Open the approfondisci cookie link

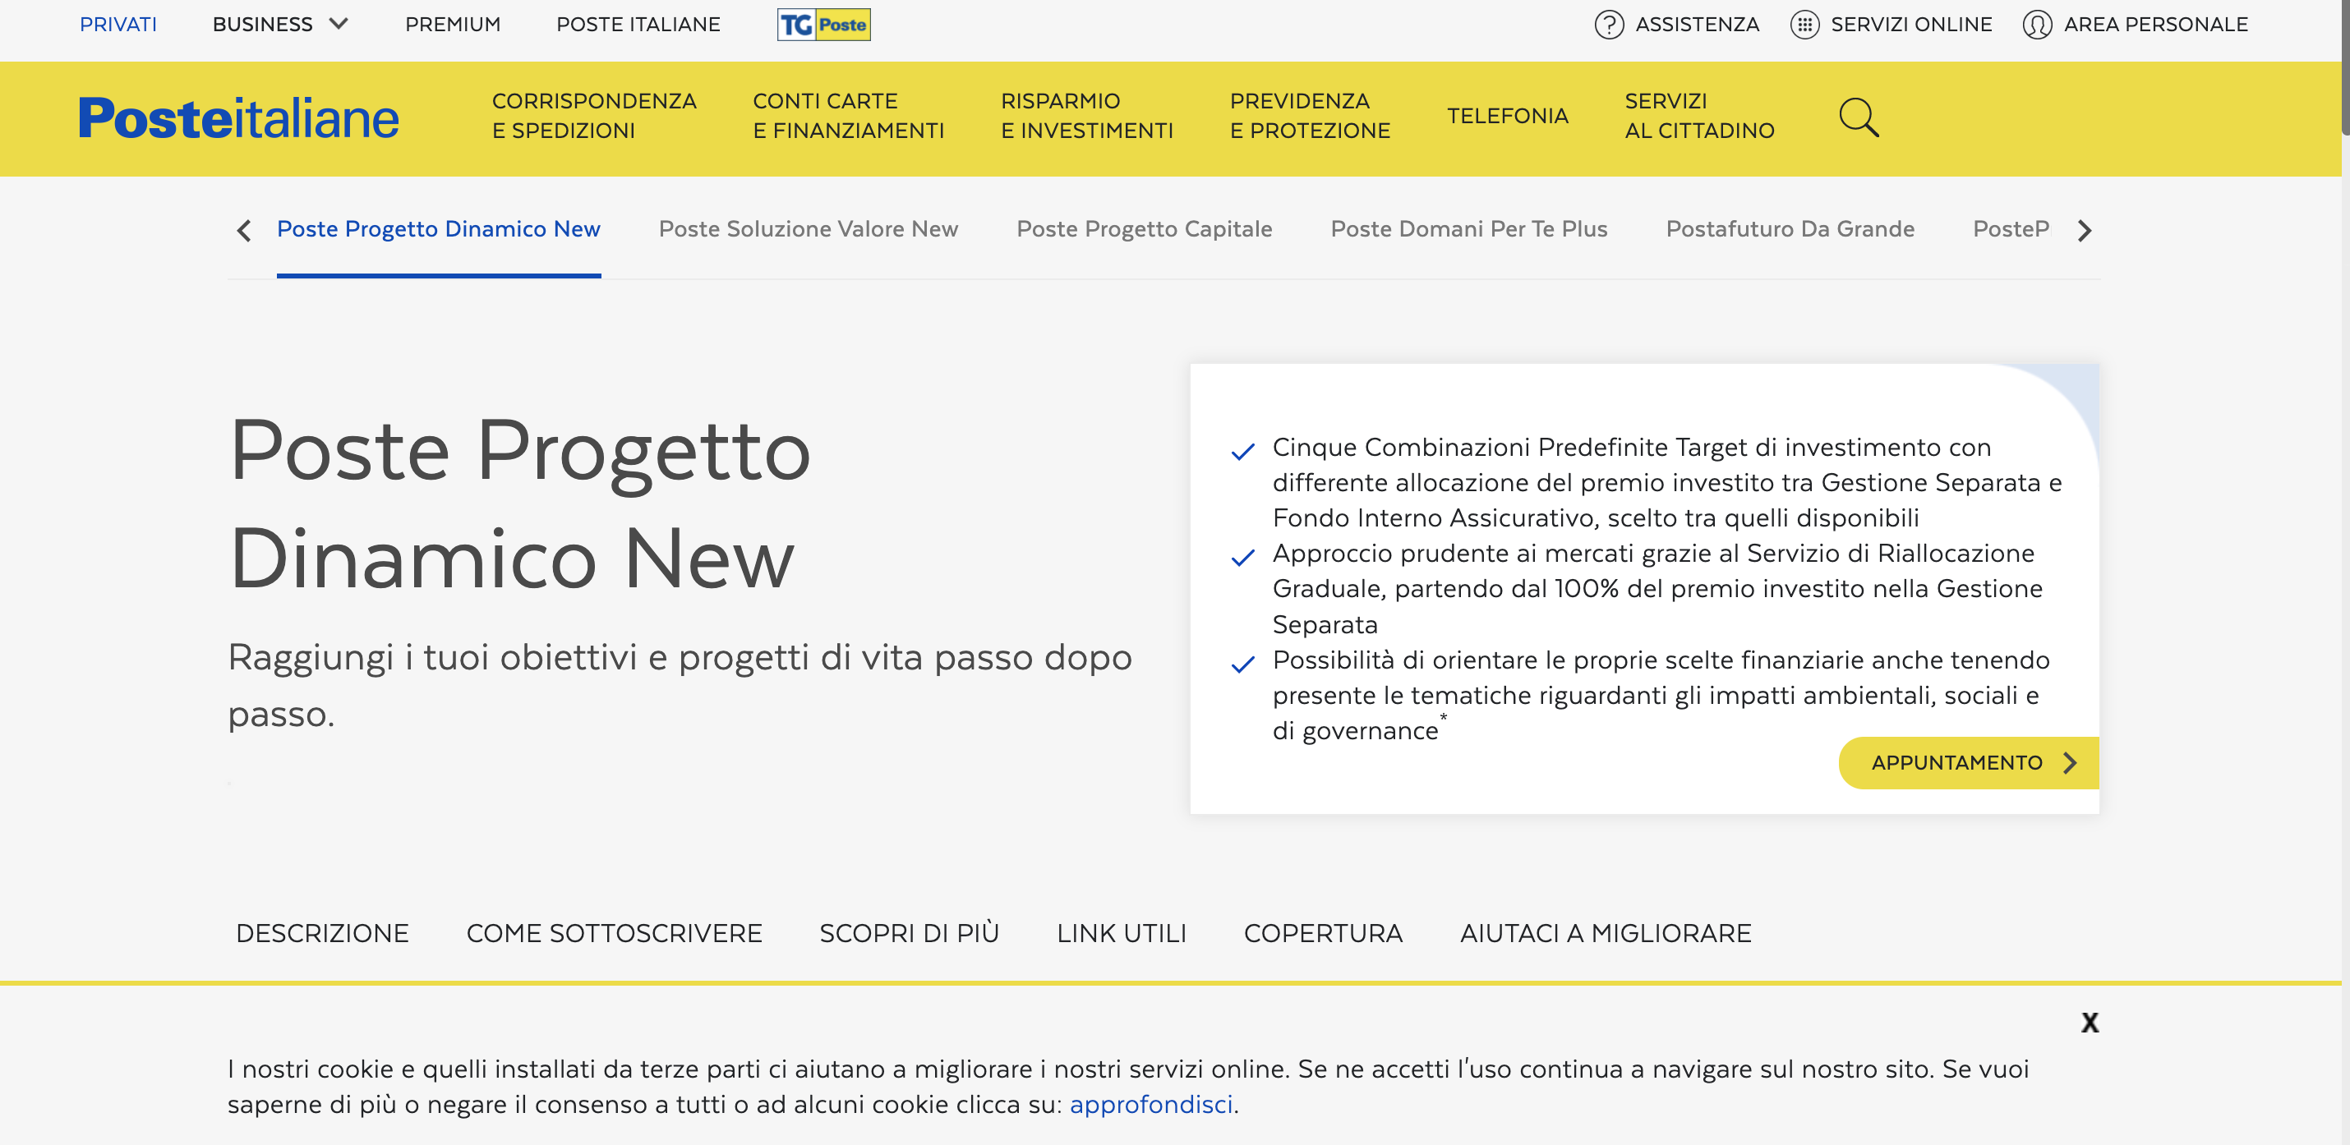click(1150, 1105)
